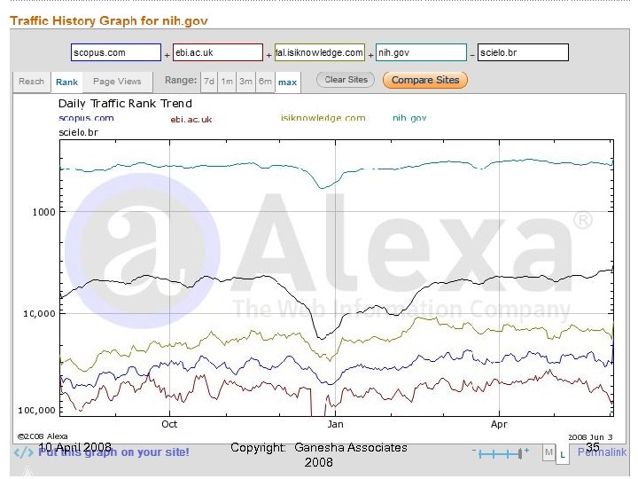
Task: Click the Traffic History Graph for nih.gov heading
Action: 109,20
